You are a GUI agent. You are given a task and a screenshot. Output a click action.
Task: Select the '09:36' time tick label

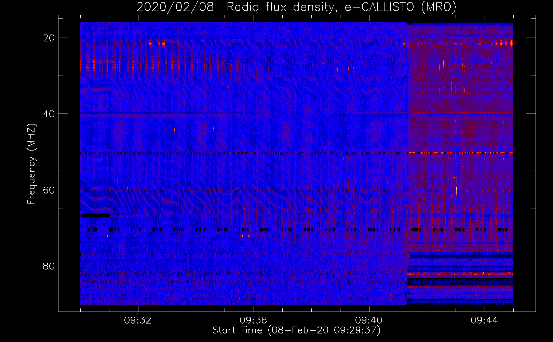pyautogui.click(x=253, y=320)
